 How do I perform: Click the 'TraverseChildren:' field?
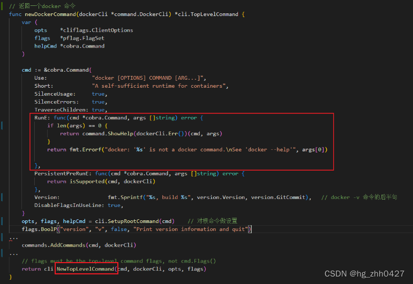[x=61, y=110]
